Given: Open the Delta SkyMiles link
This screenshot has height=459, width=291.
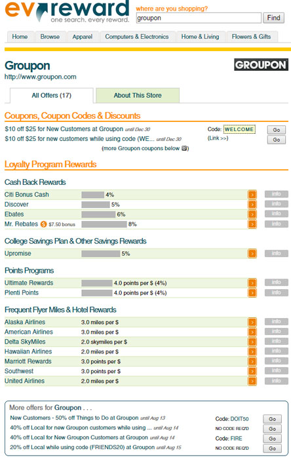Looking at the screenshot, I should (25, 342).
